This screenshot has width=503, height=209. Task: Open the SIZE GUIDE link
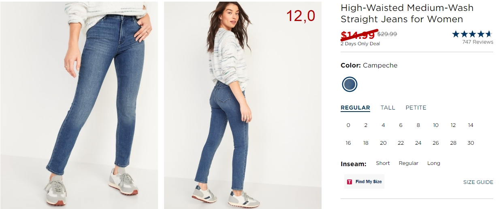click(478, 182)
